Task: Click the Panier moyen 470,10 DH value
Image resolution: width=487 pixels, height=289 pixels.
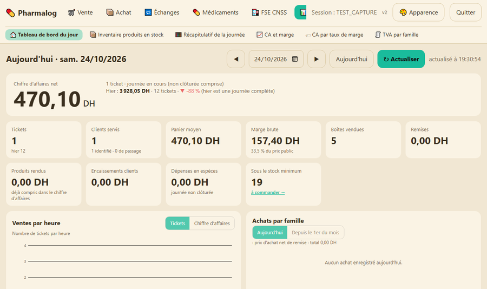Action: click(x=195, y=141)
